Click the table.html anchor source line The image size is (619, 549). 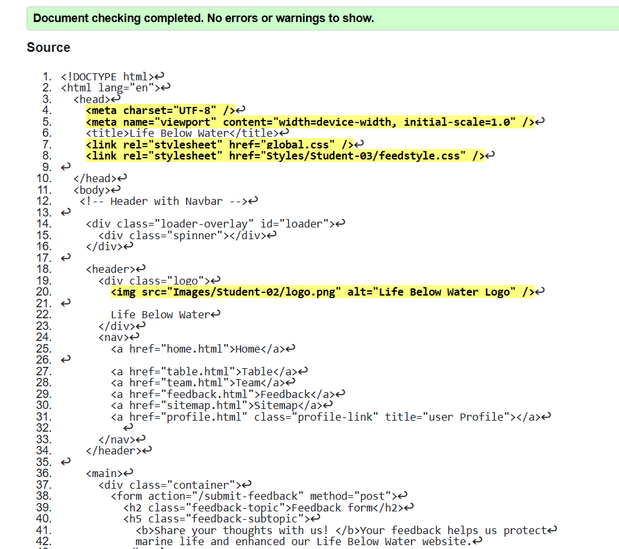(x=204, y=371)
